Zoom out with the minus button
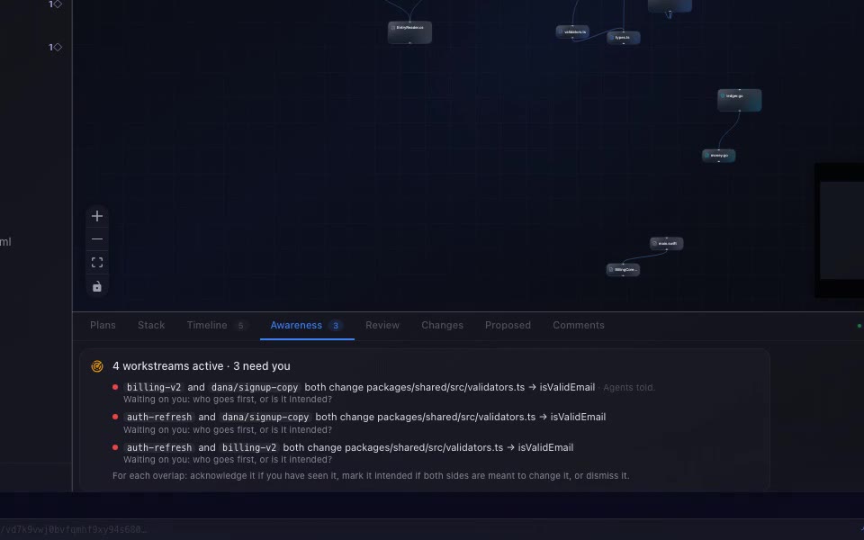Image resolution: width=864 pixels, height=540 pixels. coord(97,239)
